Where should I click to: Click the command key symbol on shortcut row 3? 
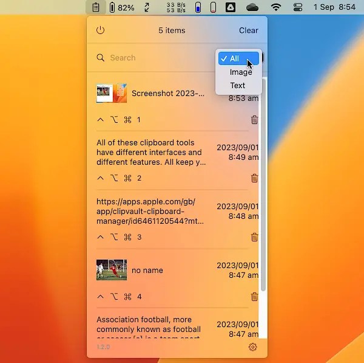[127, 237]
